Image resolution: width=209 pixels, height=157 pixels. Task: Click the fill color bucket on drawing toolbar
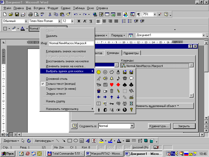coord(101,141)
